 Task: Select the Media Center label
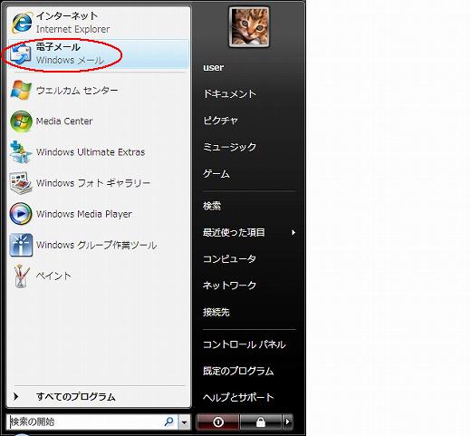tap(64, 121)
